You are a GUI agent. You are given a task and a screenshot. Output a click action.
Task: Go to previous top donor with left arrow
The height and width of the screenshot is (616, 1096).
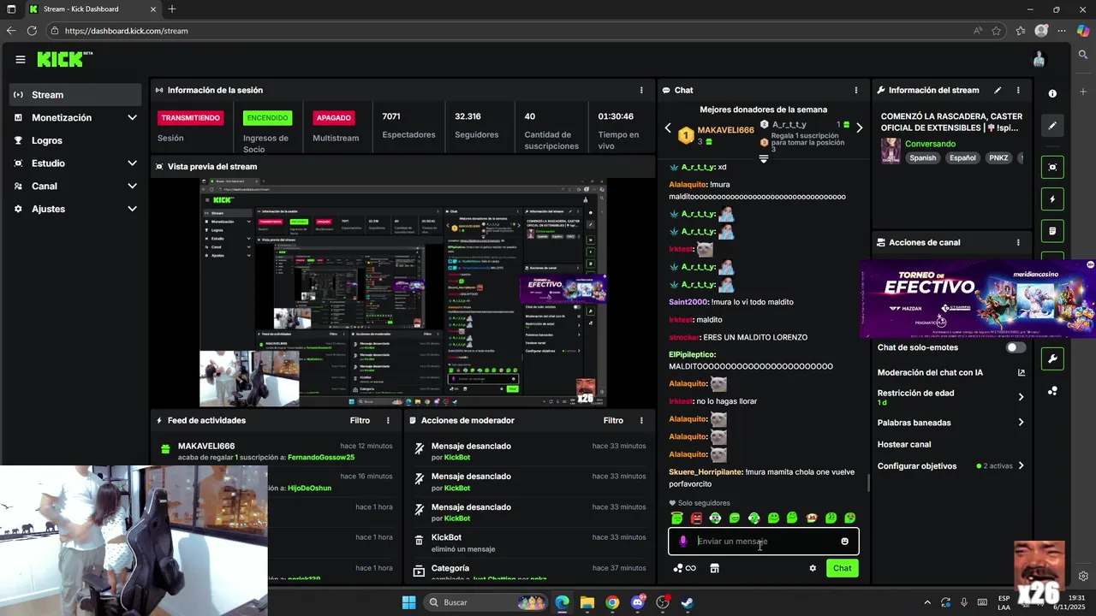(x=669, y=127)
